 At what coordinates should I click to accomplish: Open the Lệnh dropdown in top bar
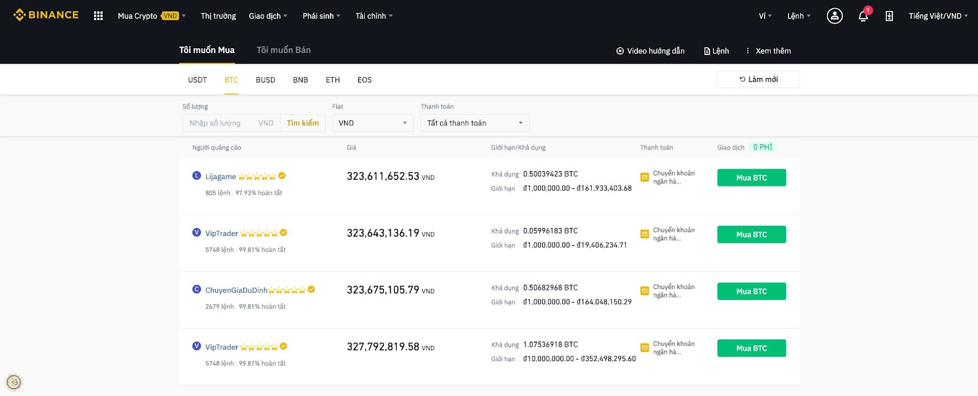pyautogui.click(x=799, y=16)
